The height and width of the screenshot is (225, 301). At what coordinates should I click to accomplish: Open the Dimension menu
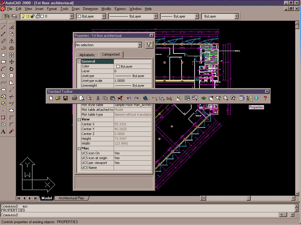(x=90, y=9)
